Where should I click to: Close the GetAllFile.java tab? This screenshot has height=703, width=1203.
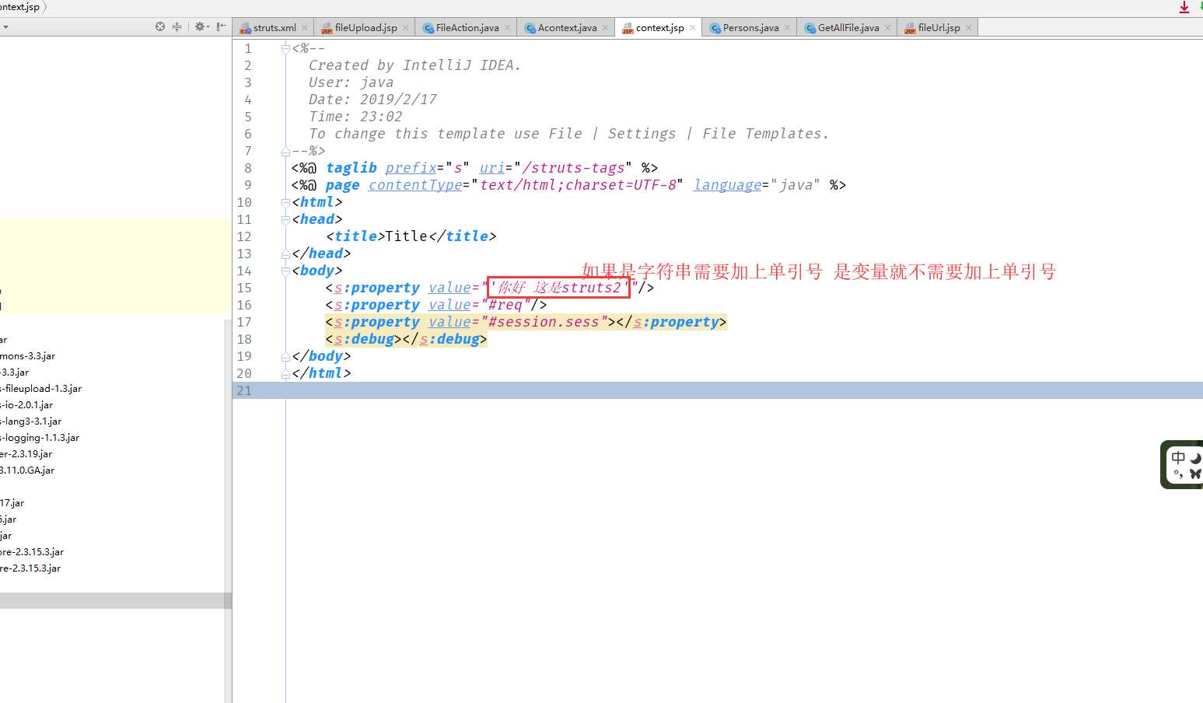(888, 27)
